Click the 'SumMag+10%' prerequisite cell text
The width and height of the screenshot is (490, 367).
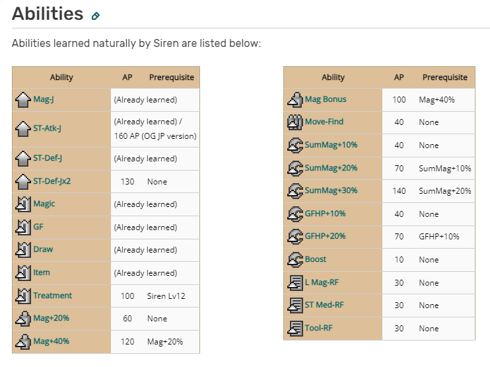tap(444, 169)
